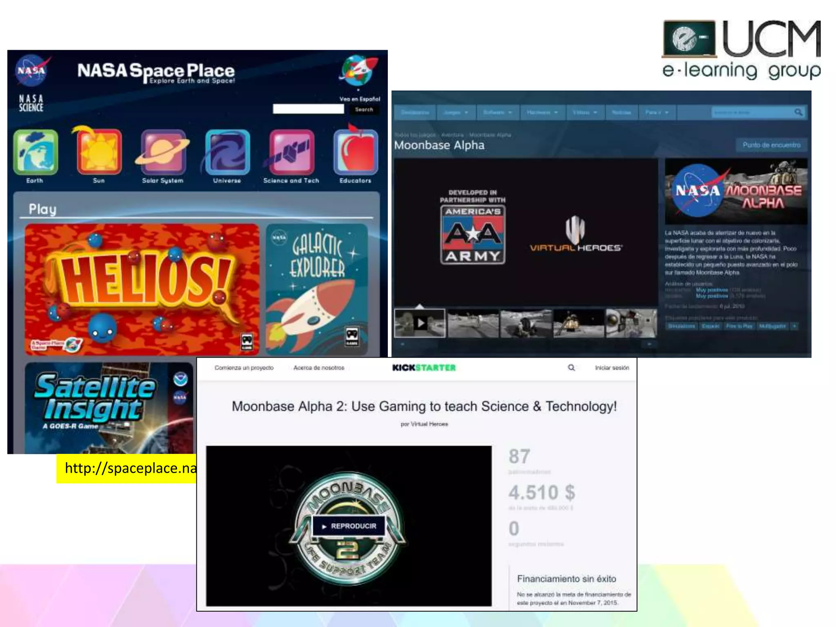Open the Juegos dropdown in Steam nav

[456, 112]
